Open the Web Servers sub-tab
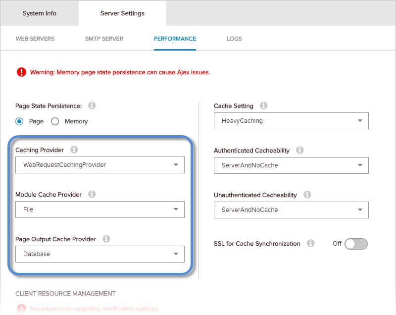The width and height of the screenshot is (396, 315). coord(35,39)
